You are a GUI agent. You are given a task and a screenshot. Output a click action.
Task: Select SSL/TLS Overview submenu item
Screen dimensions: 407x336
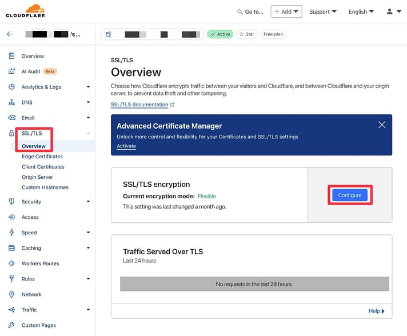pyautogui.click(x=34, y=146)
